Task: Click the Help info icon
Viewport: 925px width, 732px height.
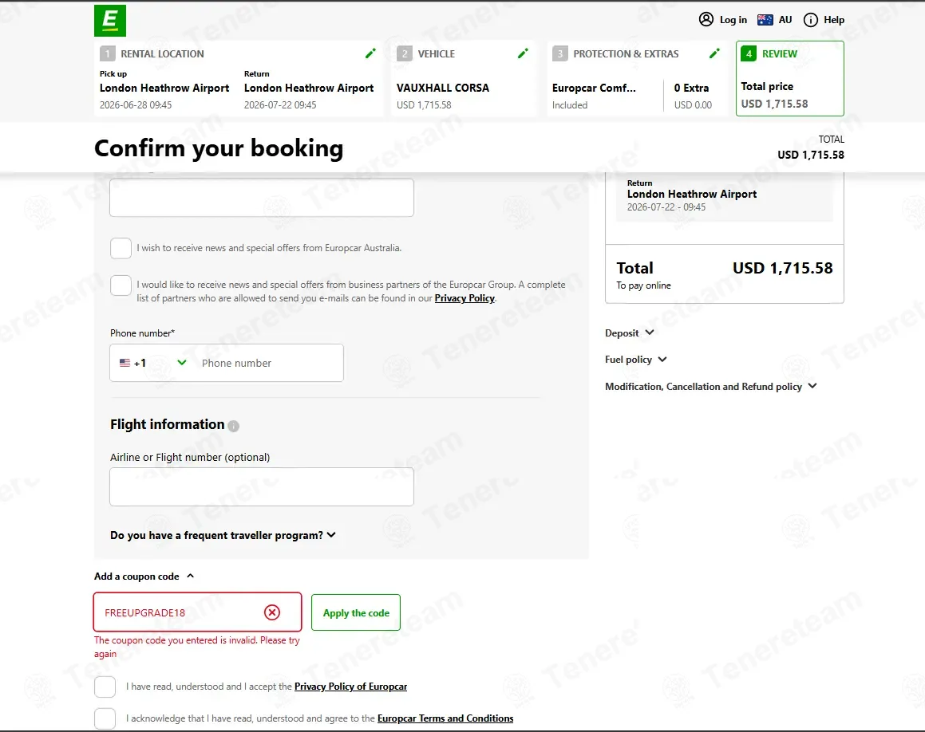Action: click(x=811, y=20)
